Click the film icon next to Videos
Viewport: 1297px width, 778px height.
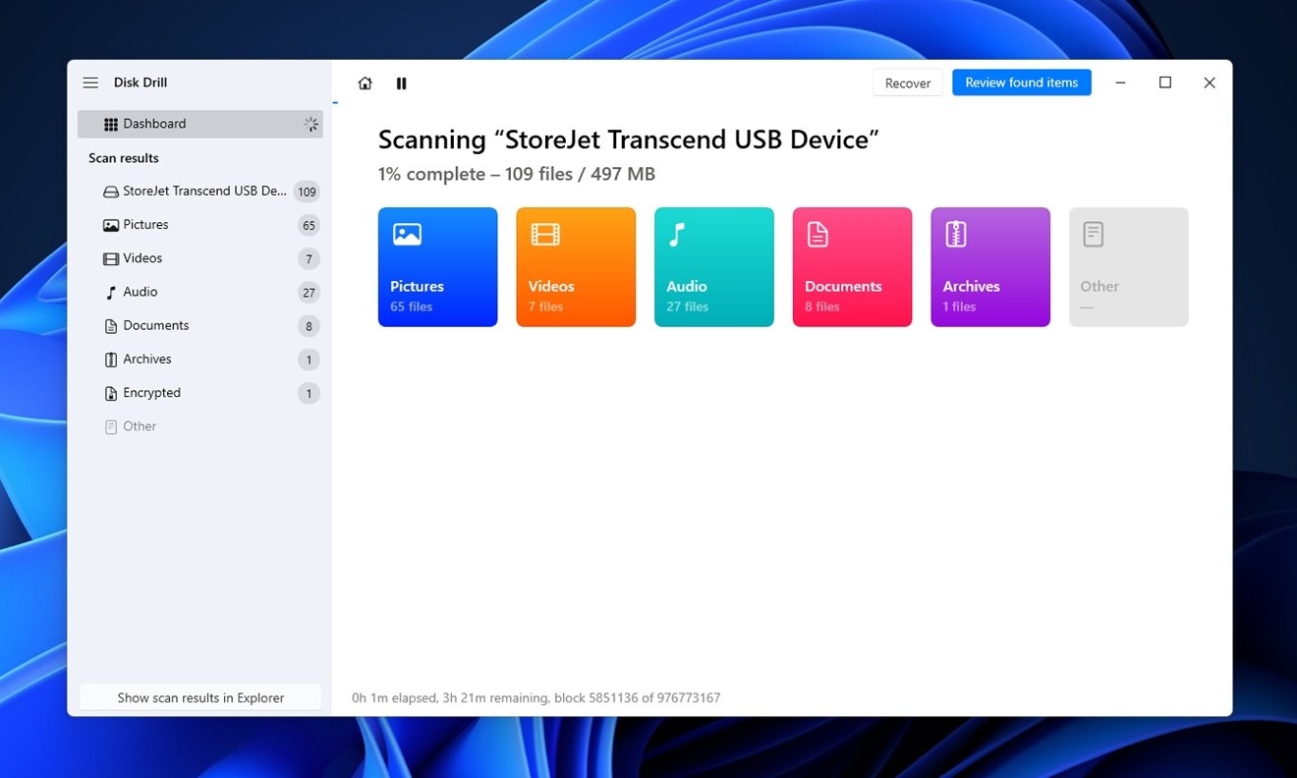tap(111, 258)
